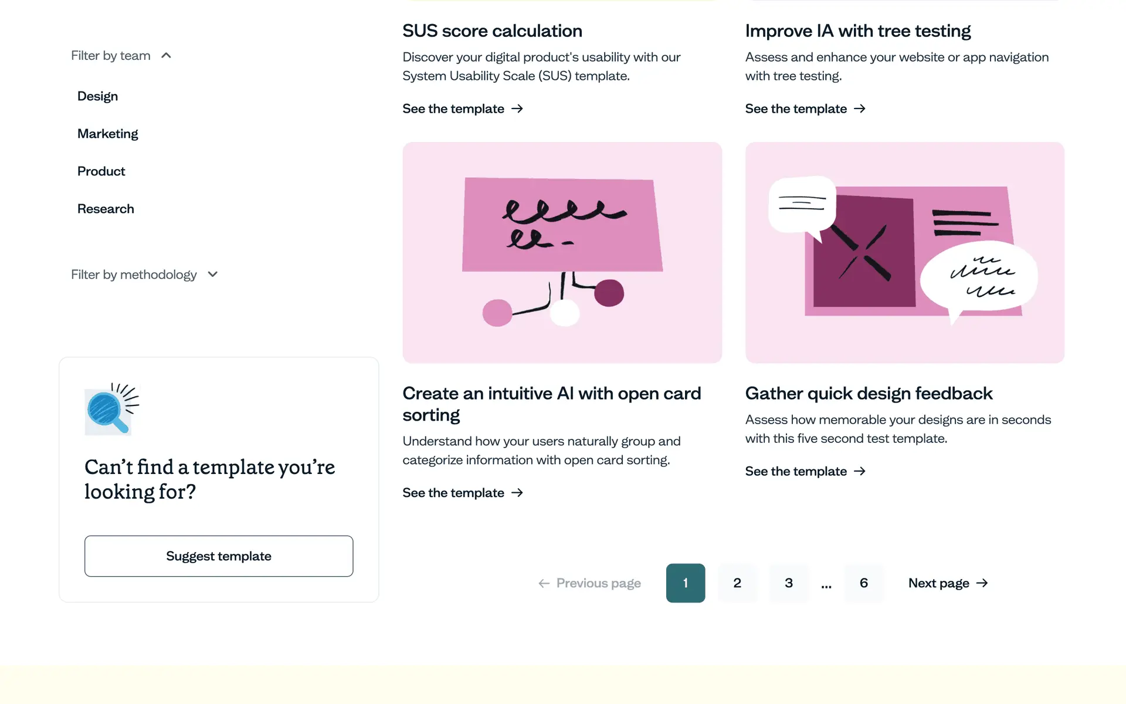The width and height of the screenshot is (1126, 704).
Task: Click the magnifying glass illustration icon
Action: tap(112, 409)
